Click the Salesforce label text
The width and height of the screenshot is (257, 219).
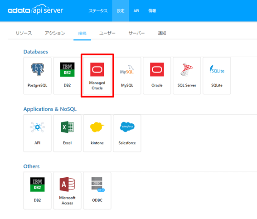pyautogui.click(x=127, y=143)
